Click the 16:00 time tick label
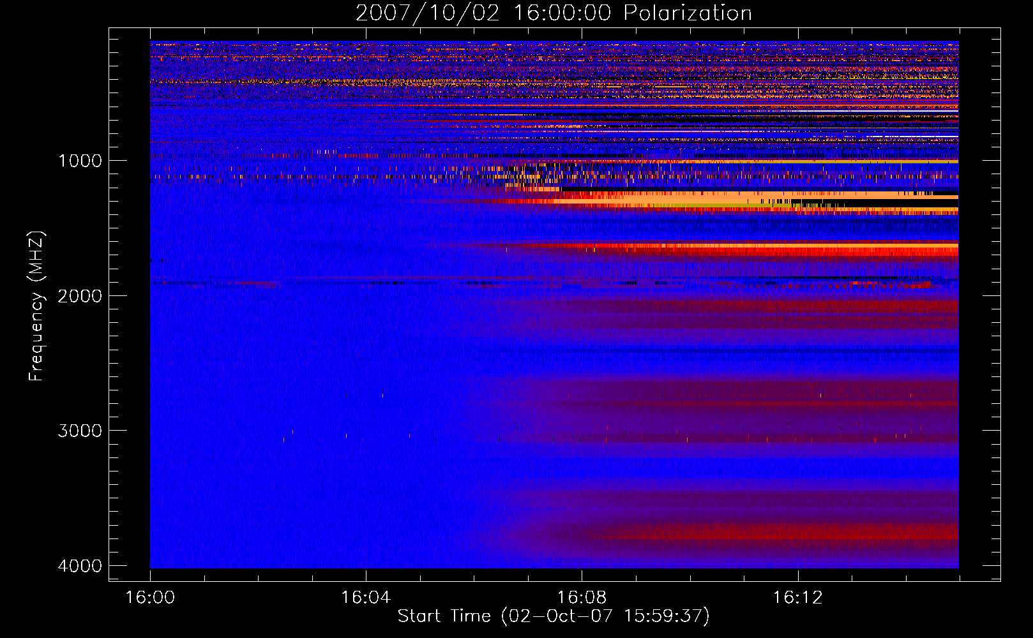Image resolution: width=1033 pixels, height=638 pixels. point(150,598)
